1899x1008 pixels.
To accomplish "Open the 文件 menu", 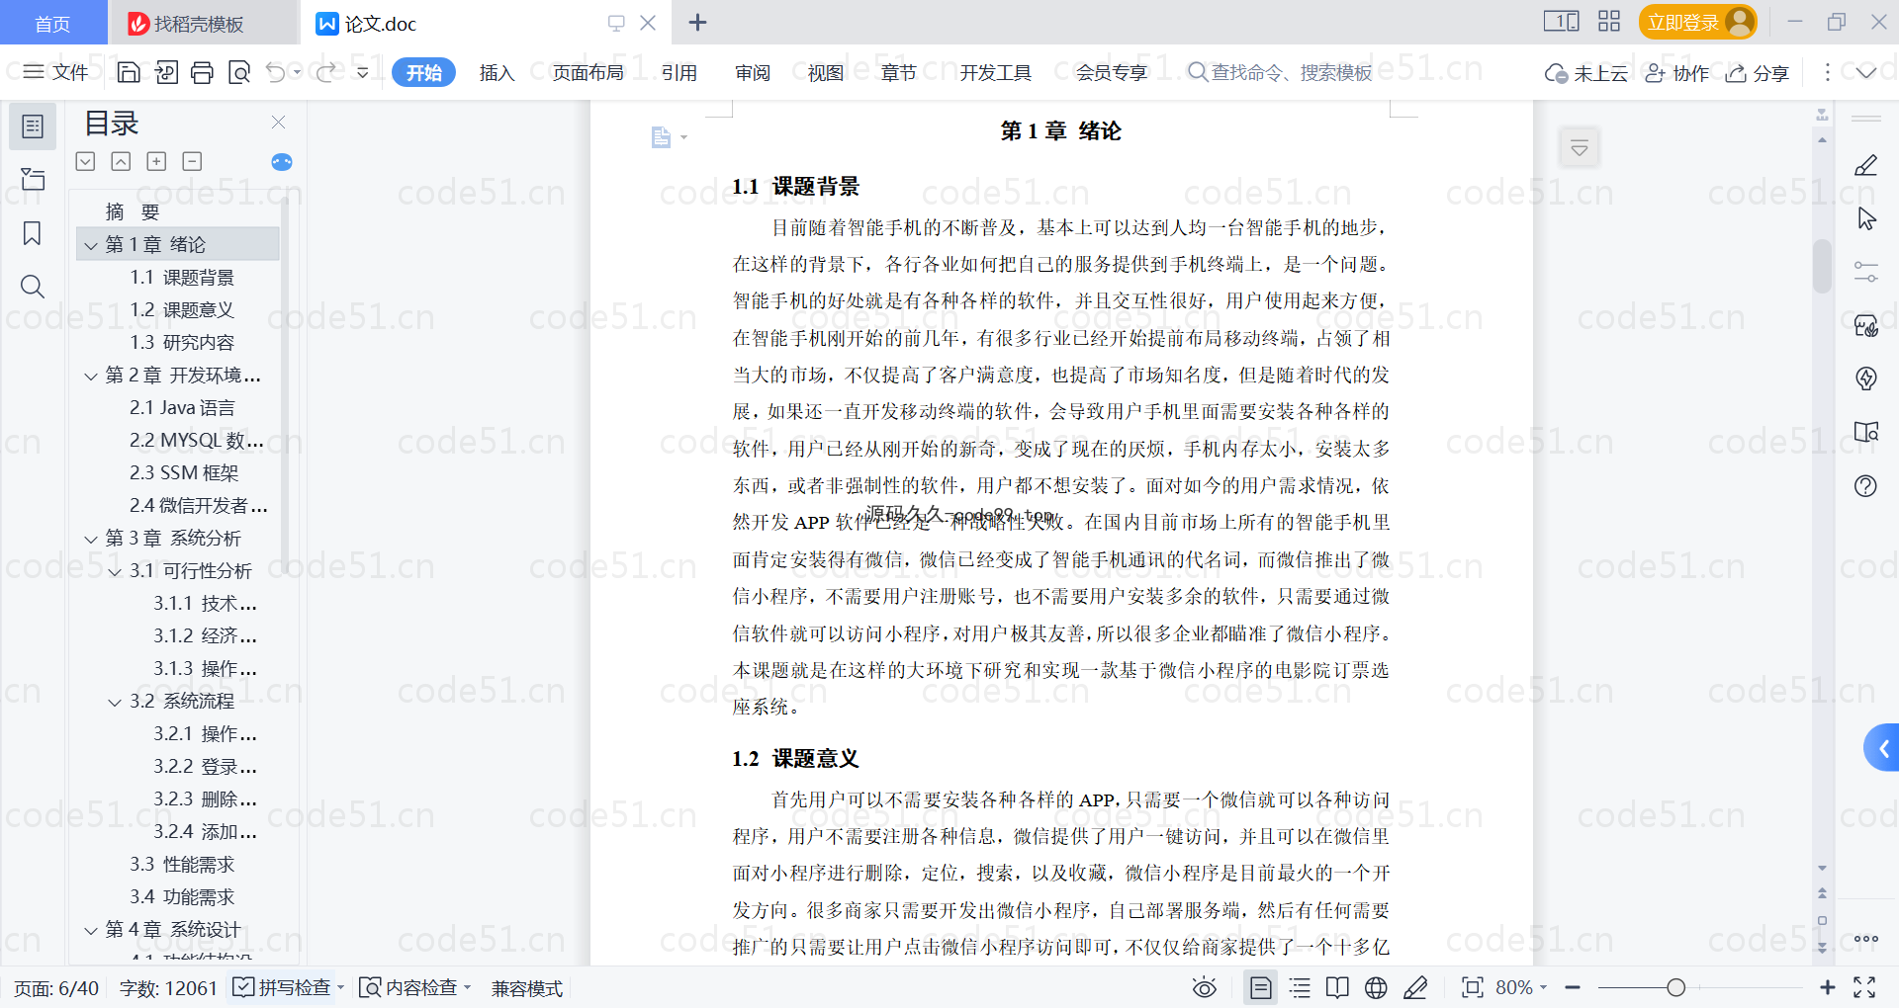I will 55,72.
